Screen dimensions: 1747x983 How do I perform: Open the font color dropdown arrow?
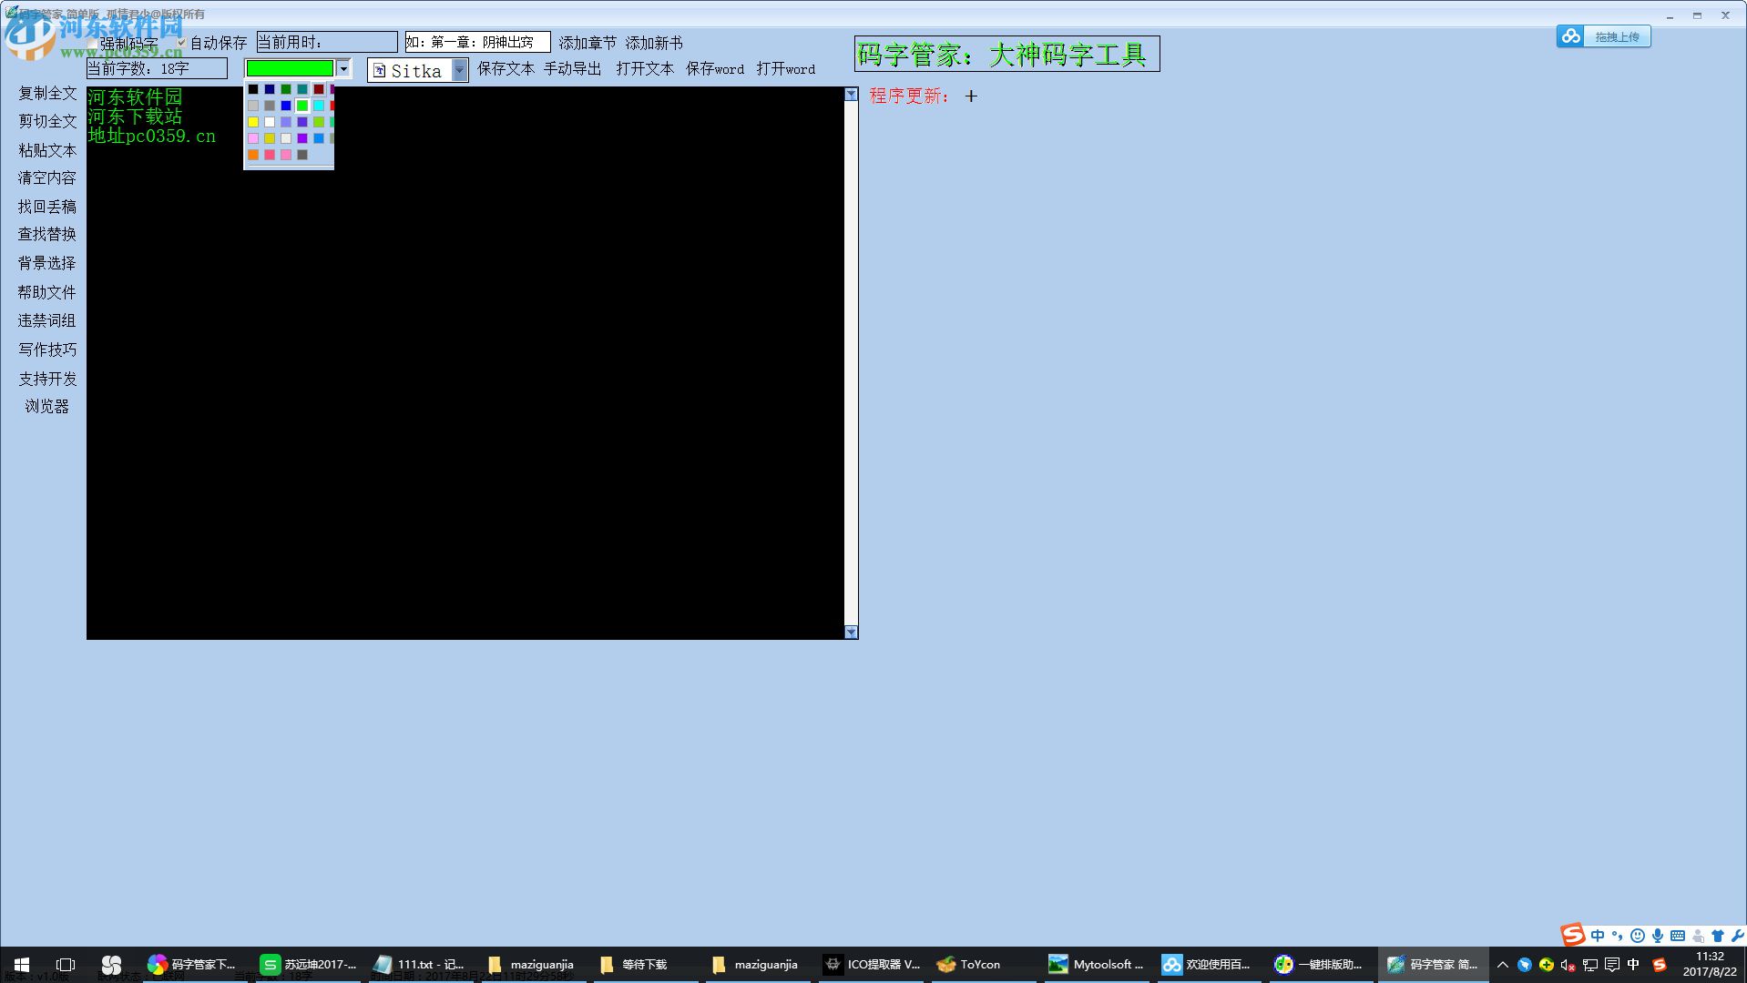[343, 68]
